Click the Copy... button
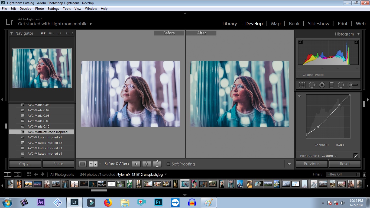The image size is (370, 208). pos(25,164)
